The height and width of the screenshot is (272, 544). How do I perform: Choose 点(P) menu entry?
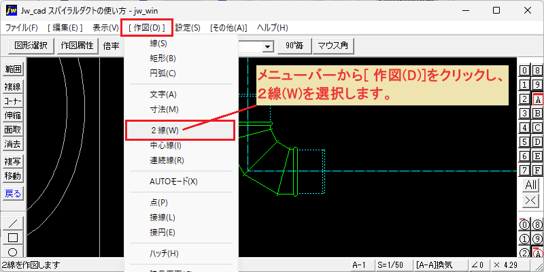[181, 203]
